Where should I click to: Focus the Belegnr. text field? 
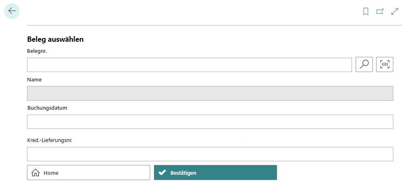(189, 65)
